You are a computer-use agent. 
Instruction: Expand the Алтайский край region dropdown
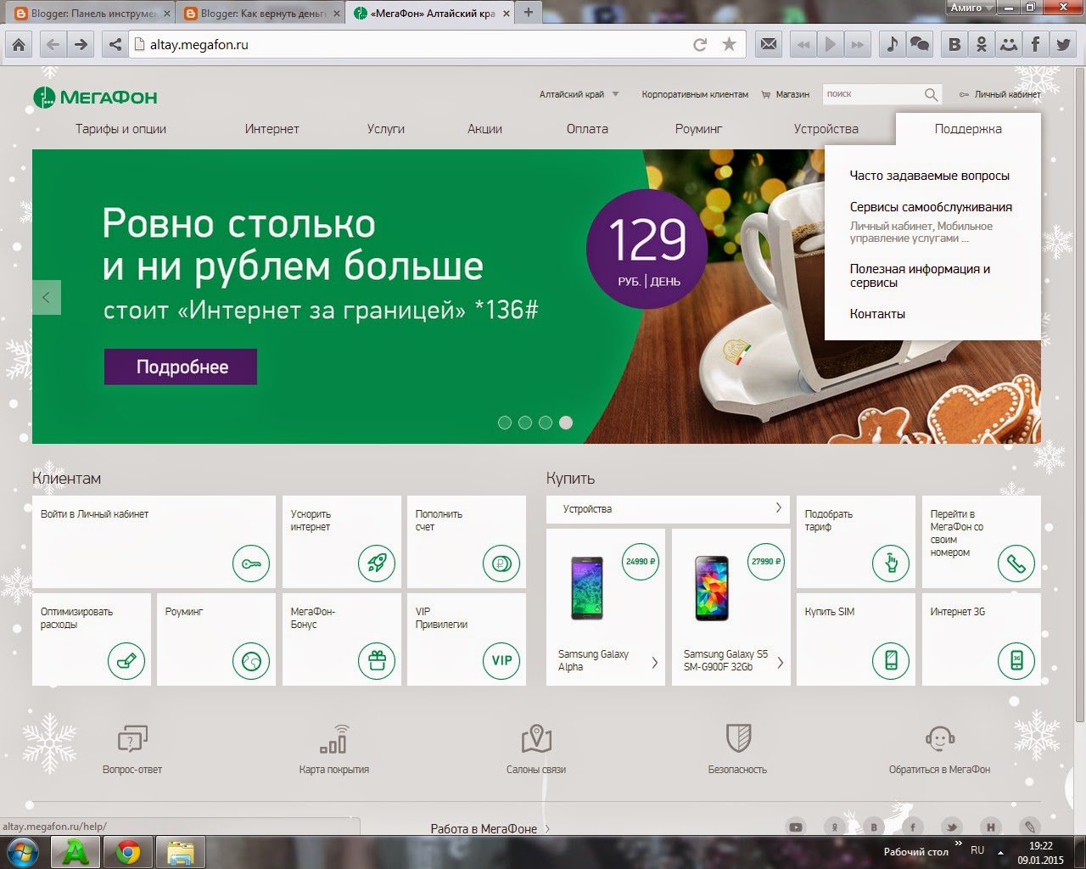(615, 94)
